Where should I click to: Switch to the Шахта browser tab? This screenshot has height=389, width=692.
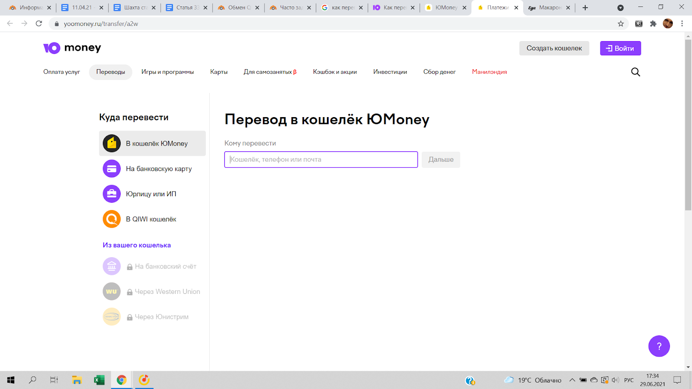point(135,8)
